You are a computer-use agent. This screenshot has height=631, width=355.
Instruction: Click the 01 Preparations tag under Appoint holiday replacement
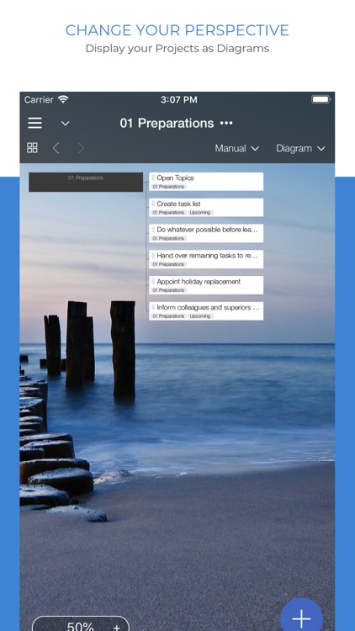pos(168,290)
